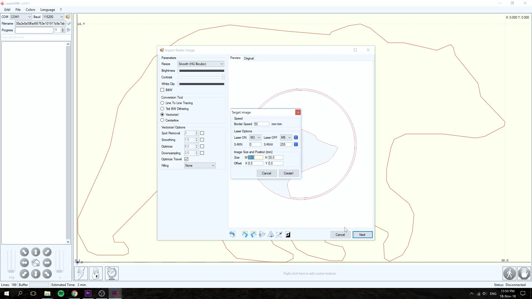Click the padlock unlock button

tap(96, 274)
